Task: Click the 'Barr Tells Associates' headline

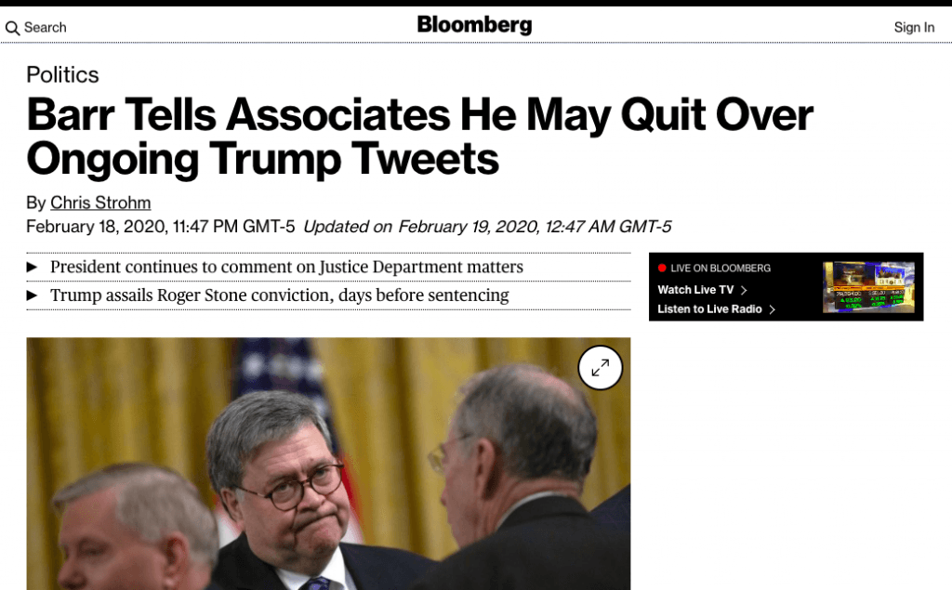Action: (419, 137)
